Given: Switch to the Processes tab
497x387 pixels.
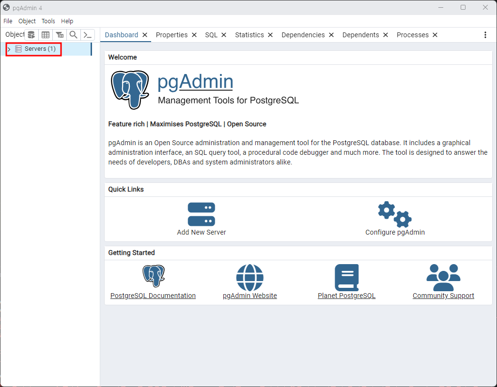Looking at the screenshot, I should coord(412,35).
